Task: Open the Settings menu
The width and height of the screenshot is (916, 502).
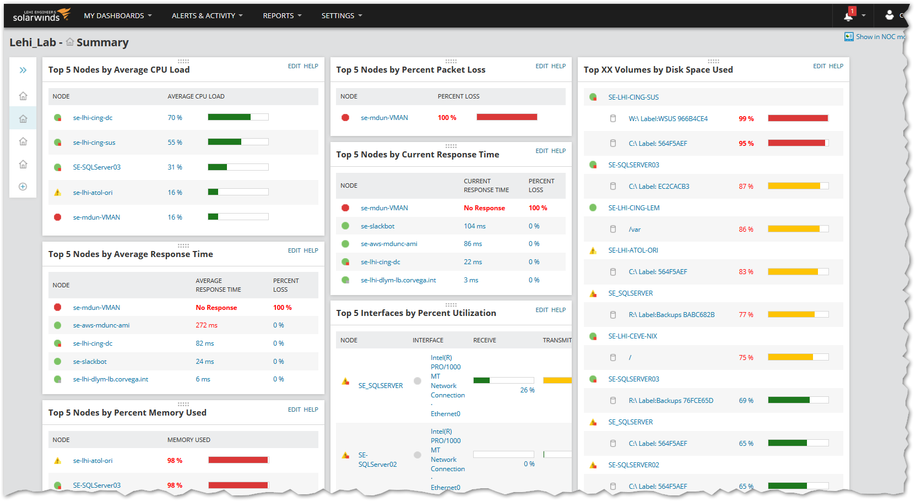Action: (x=342, y=15)
